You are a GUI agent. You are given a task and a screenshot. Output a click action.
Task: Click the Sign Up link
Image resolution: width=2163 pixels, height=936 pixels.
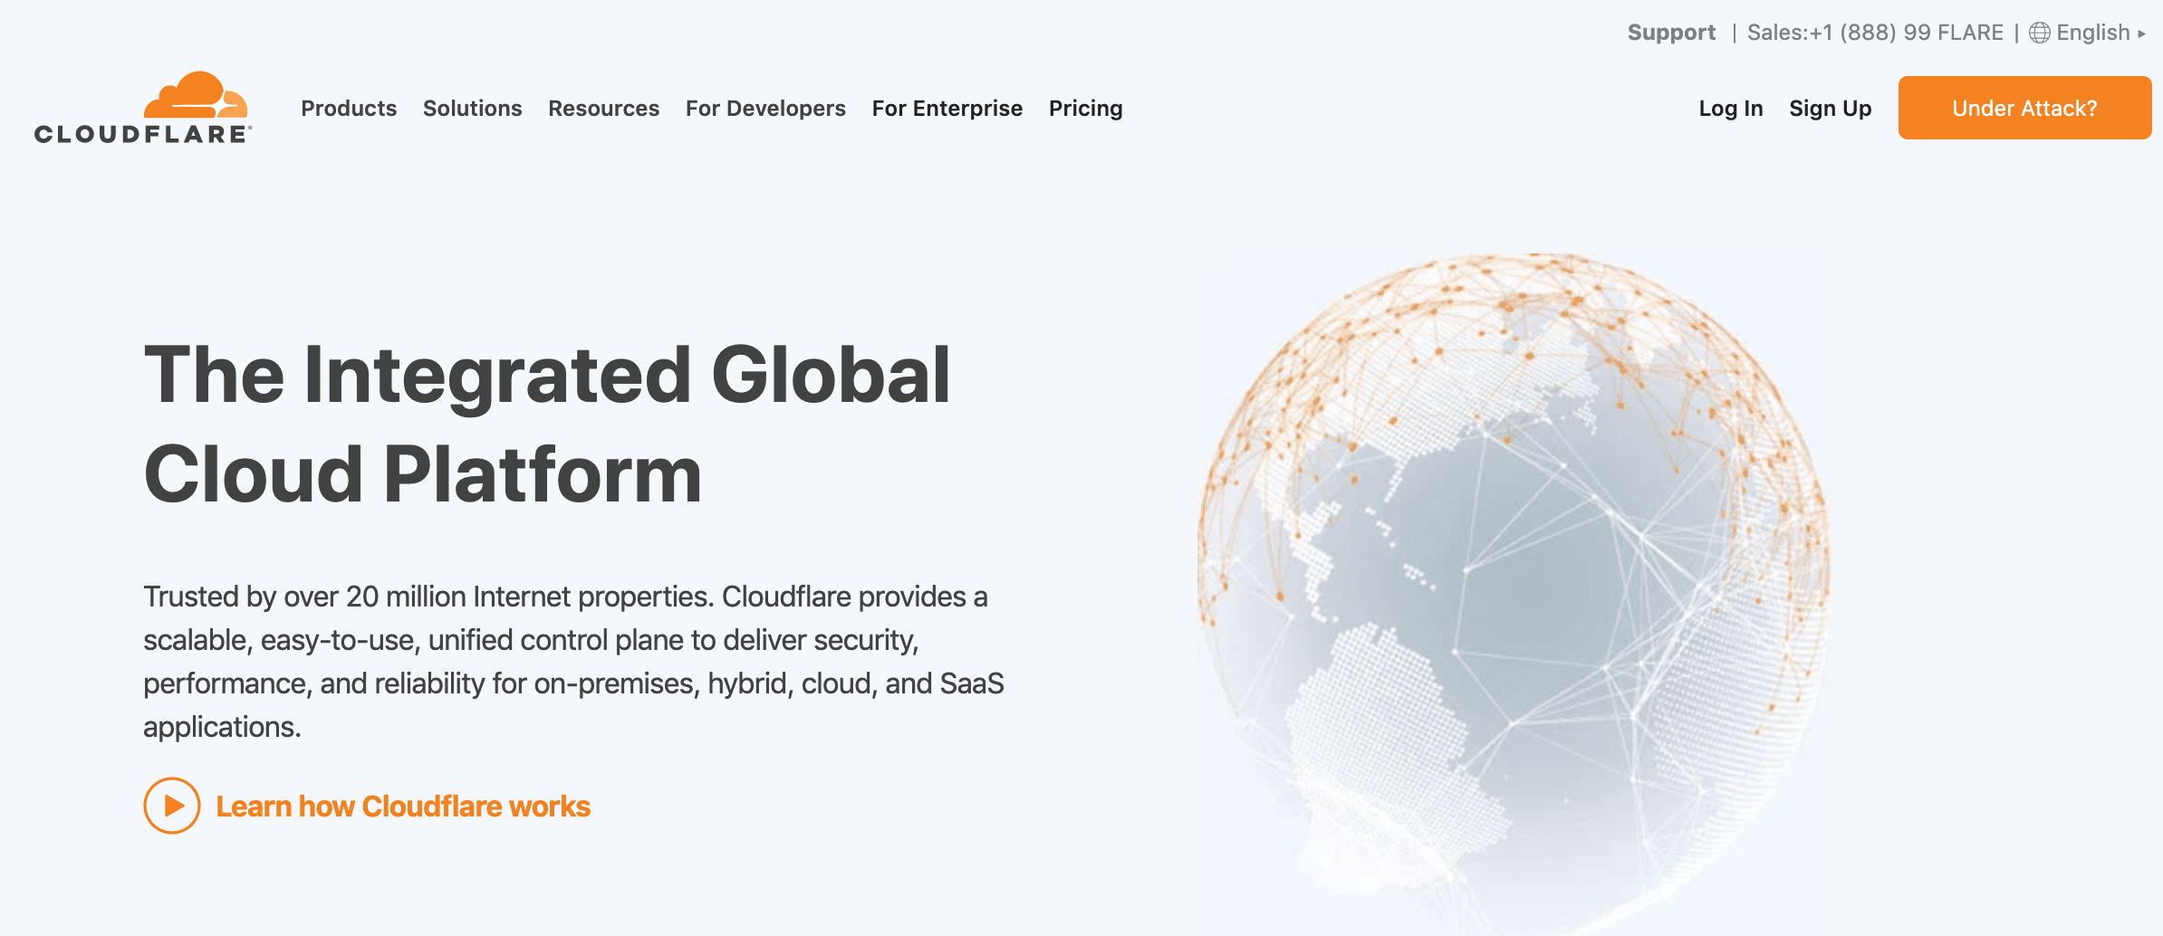1830,109
